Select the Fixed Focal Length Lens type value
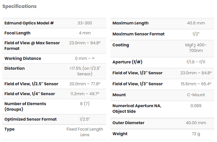This screenshot has width=217, height=142. click(x=85, y=132)
